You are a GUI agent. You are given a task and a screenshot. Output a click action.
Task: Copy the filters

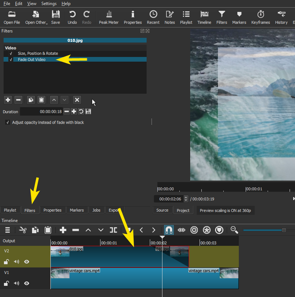[x=31, y=100]
